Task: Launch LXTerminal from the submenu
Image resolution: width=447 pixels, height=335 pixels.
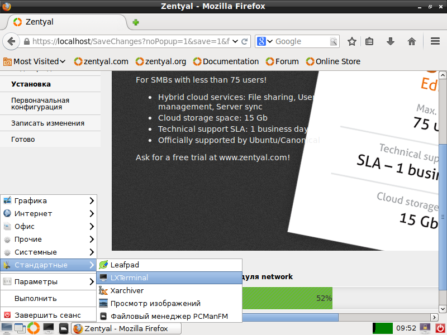Action: tap(169, 277)
